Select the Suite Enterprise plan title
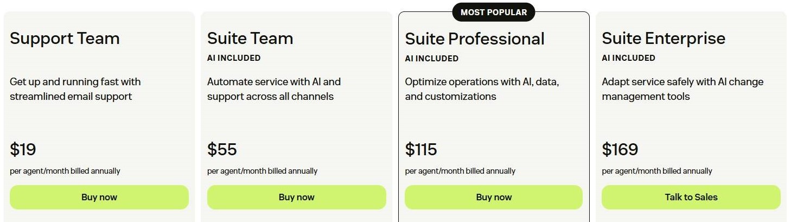 click(664, 39)
